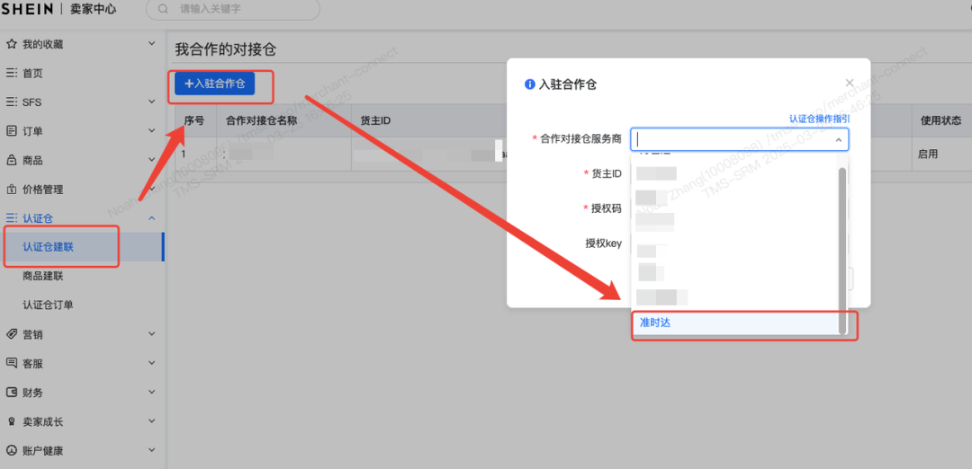Click the 财务 wallet icon
Viewport: 972px width, 469px height.
pos(11,393)
